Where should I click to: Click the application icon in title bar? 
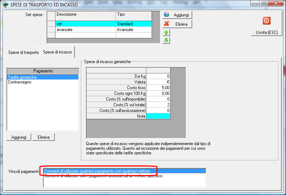(x=6, y=5)
